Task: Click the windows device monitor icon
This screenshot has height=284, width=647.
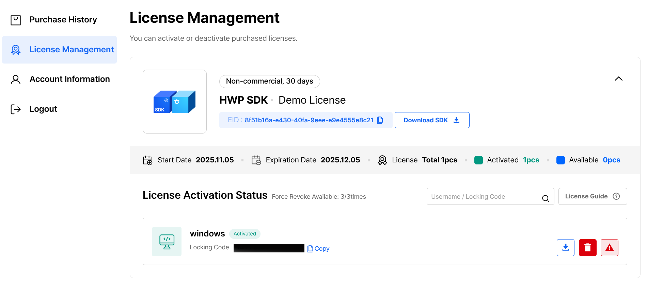Action: pos(167,242)
